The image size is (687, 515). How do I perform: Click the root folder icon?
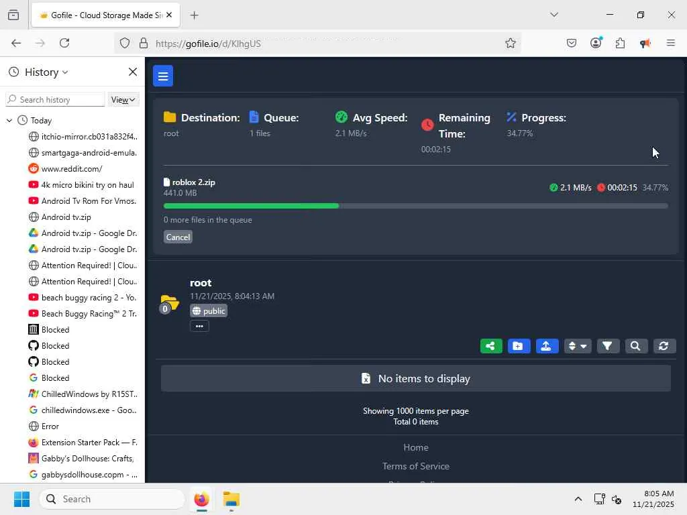tap(170, 303)
